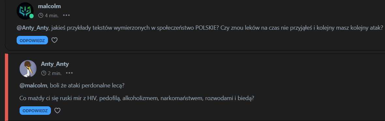Click the clock icon next to 2 min.
385x121 pixels.
[x=44, y=73]
